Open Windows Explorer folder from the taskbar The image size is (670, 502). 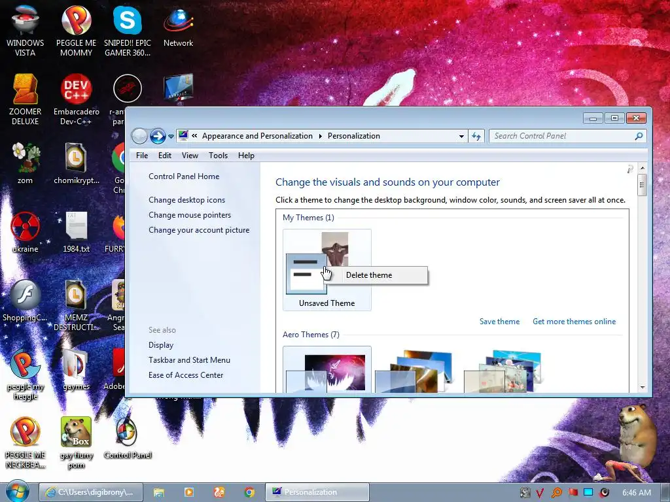159,492
